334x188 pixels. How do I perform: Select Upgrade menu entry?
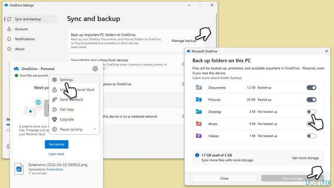click(x=74, y=119)
